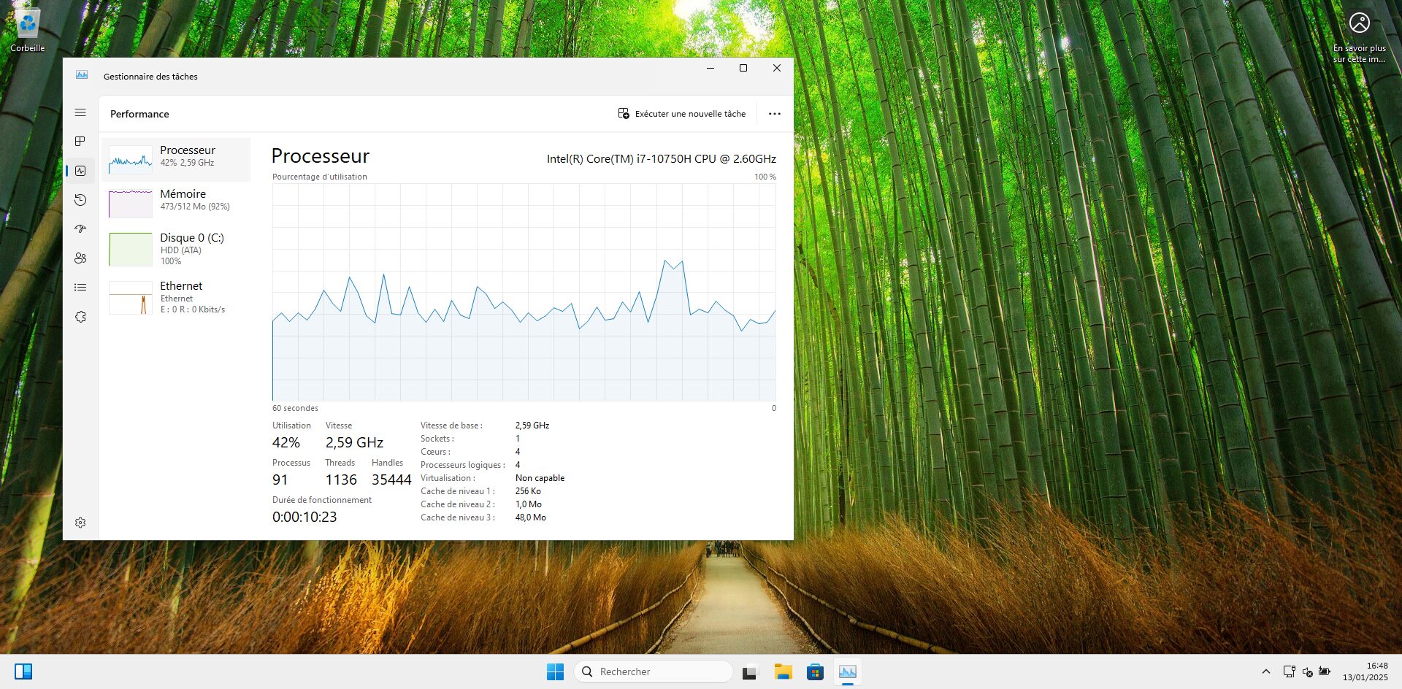Click the Task Manager title bar icon
Screen dimensions: 1402x689
82,75
